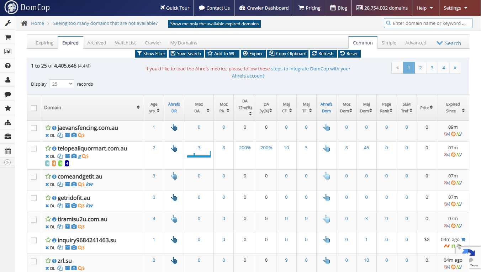Click Ahrefs DR icon for telopealiquormart.com.au

[x=174, y=148]
